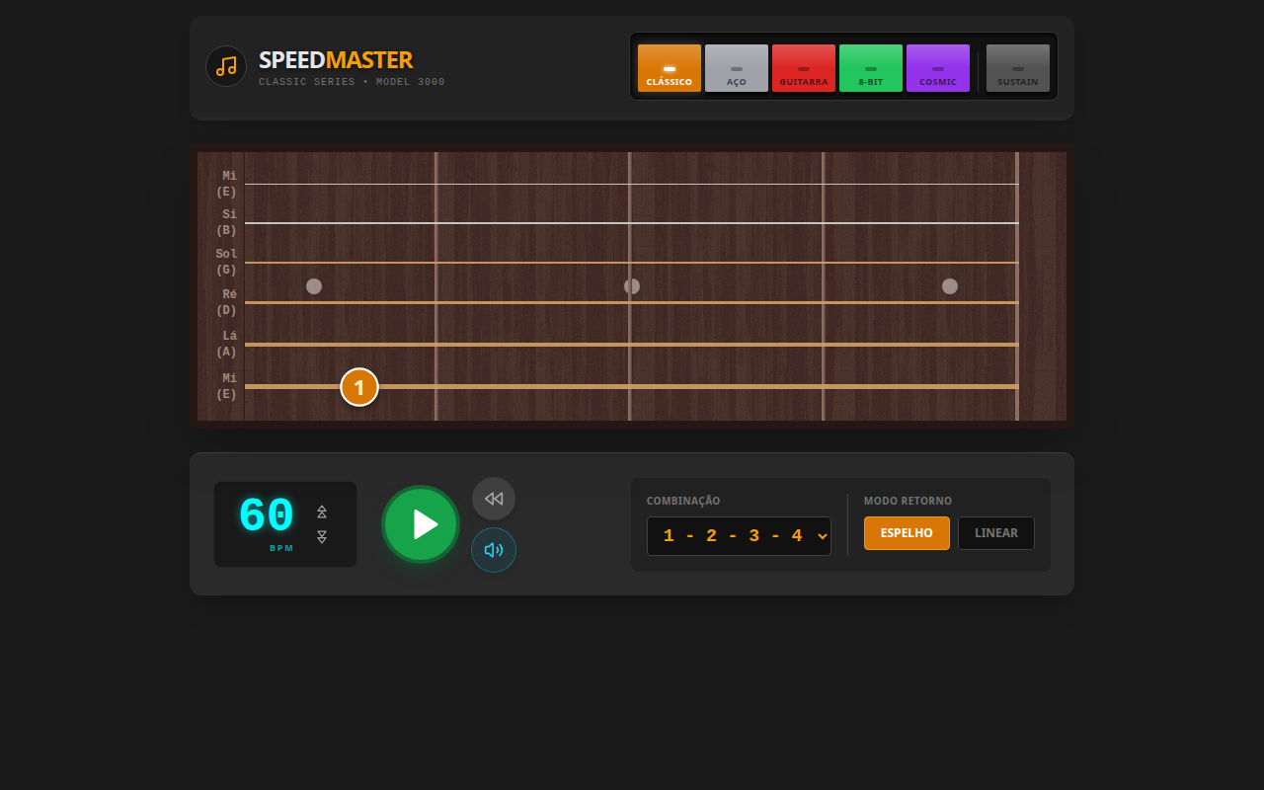Screen dimensions: 1264x790
Task: Select the 8-Bit sound preset
Action: coord(871,68)
